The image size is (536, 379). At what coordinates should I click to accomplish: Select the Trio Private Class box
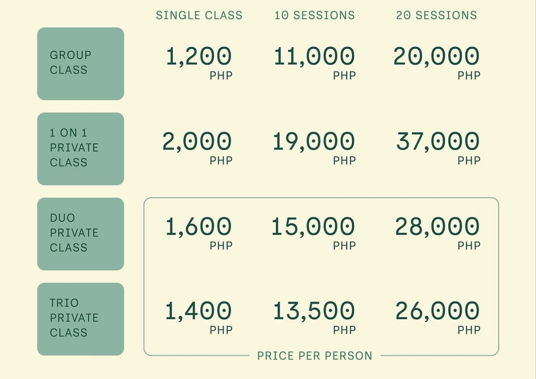pos(81,319)
